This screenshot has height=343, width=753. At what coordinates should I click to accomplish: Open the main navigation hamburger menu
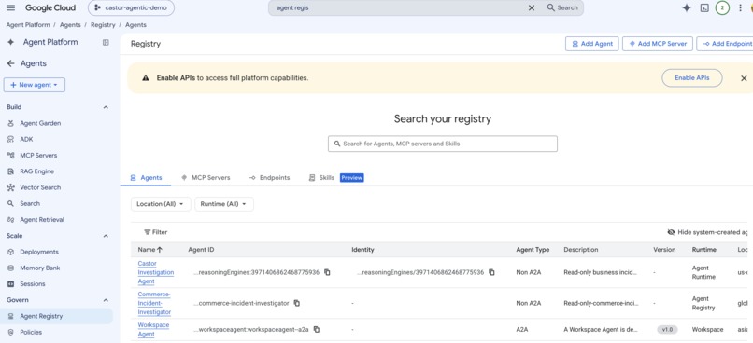(10, 7)
